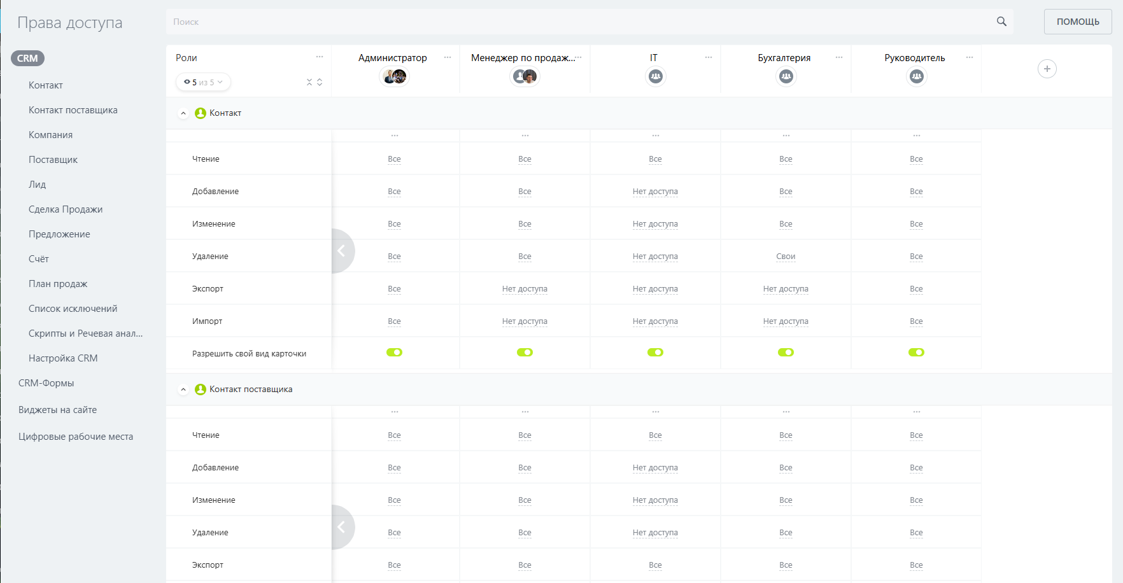Open Бухгалтерия options dots in Контакт section
This screenshot has width=1123, height=583.
coord(786,136)
